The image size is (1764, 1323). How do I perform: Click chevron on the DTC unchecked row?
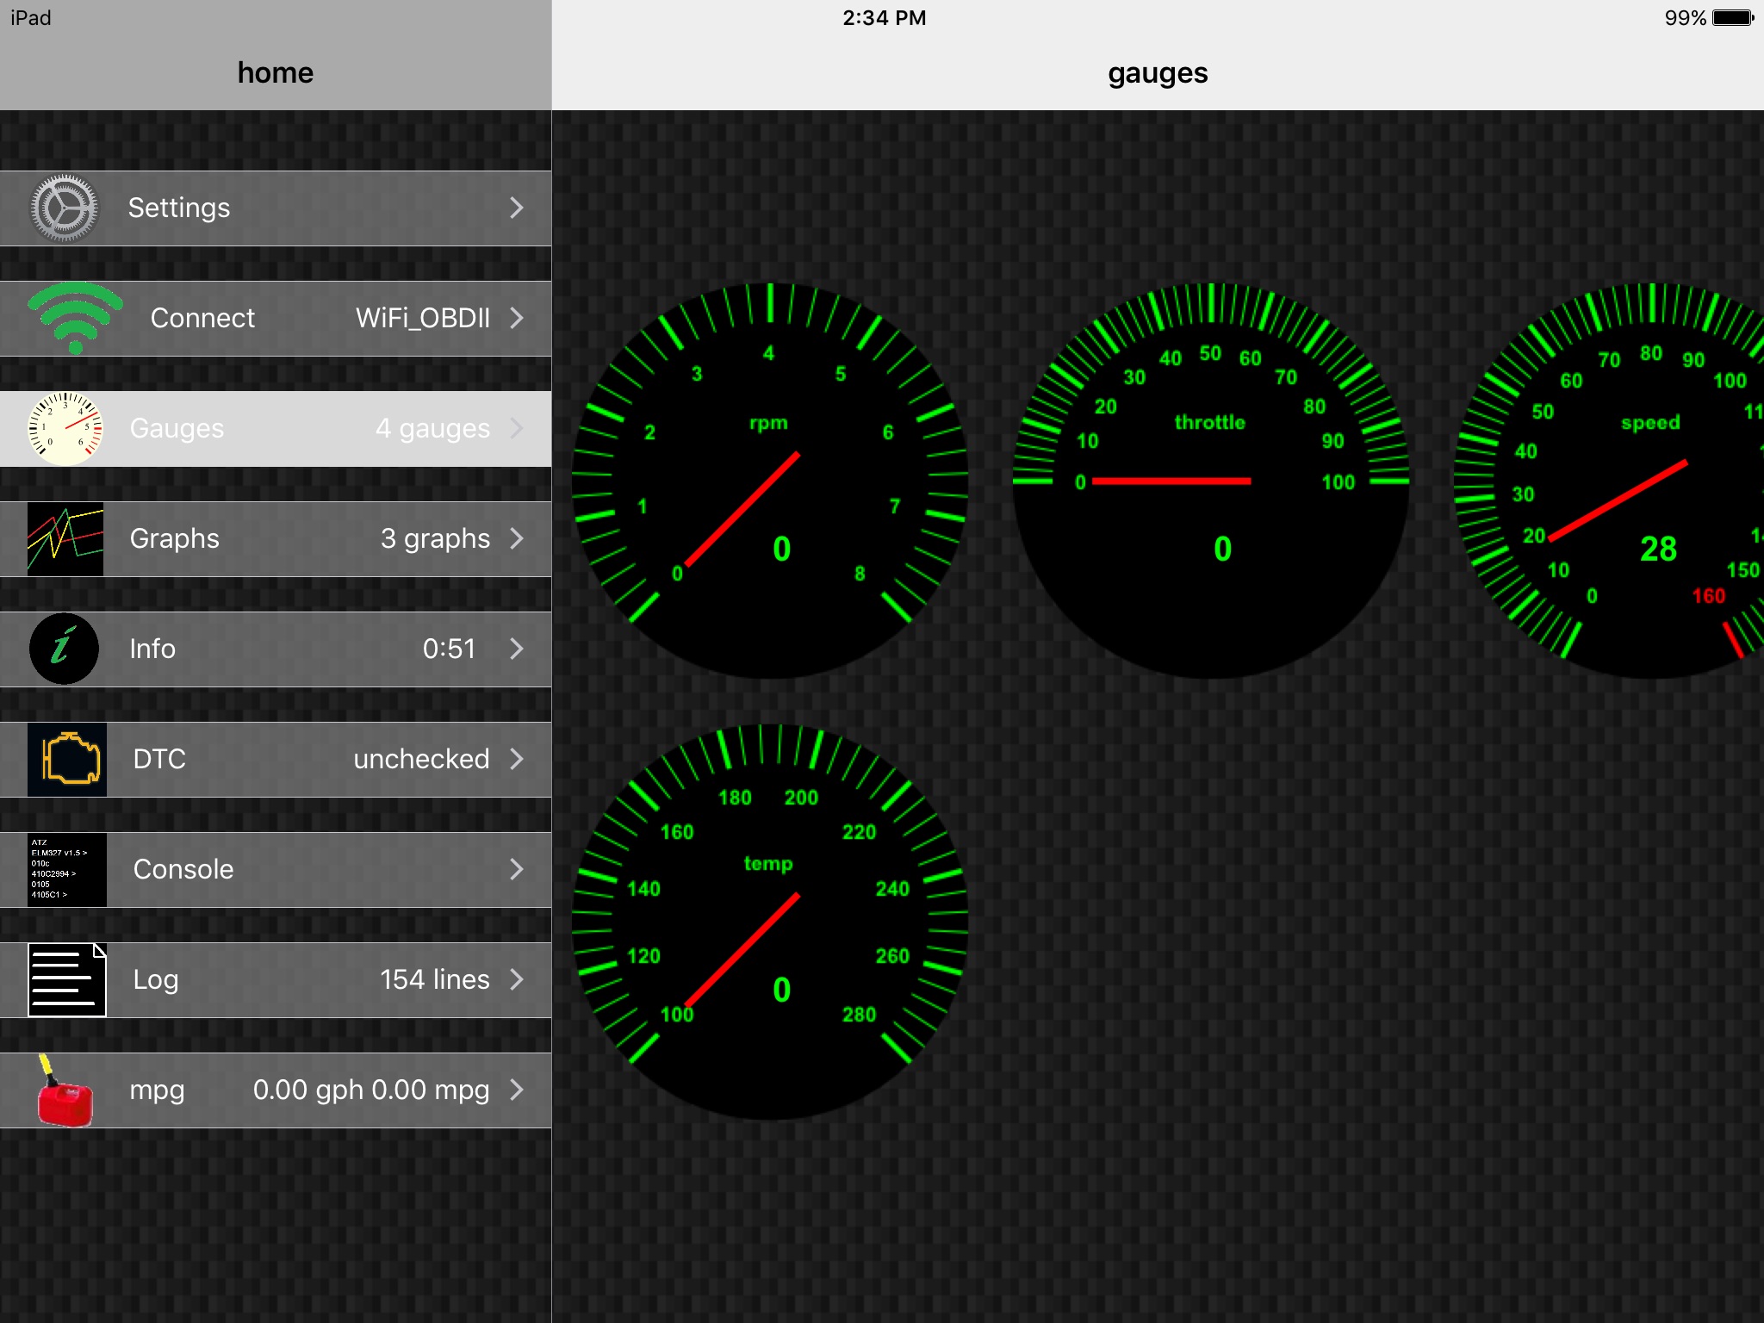[x=517, y=759]
